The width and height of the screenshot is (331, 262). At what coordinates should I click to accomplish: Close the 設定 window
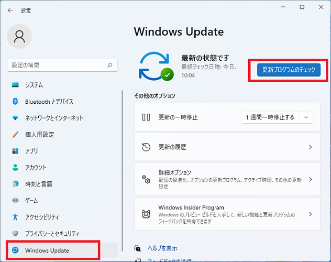[321, 7]
